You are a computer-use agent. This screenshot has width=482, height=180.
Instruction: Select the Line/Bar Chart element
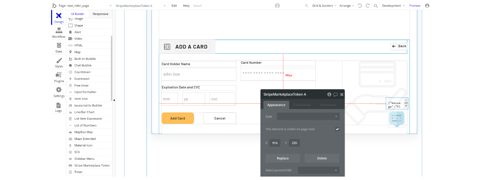(89, 112)
